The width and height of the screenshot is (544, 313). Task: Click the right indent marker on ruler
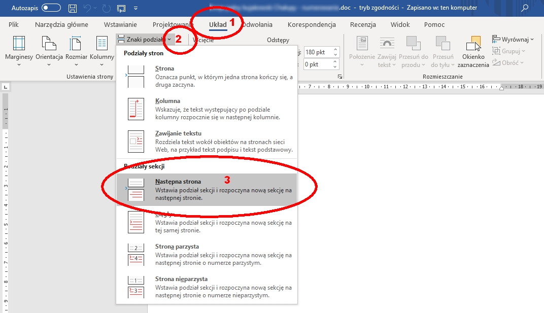pos(501,88)
